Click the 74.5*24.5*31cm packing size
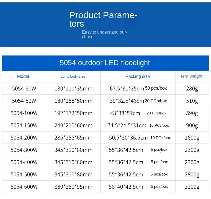Viewport: 211px width, 199px height. (127, 125)
